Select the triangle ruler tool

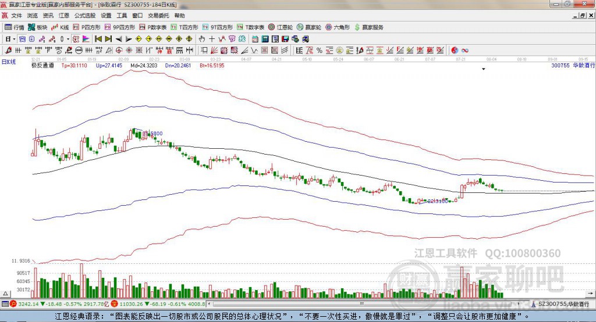click(109, 51)
